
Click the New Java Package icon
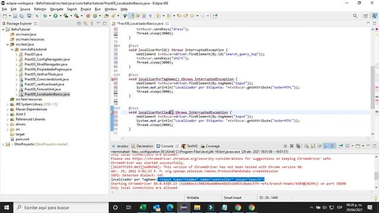tap(88, 16)
